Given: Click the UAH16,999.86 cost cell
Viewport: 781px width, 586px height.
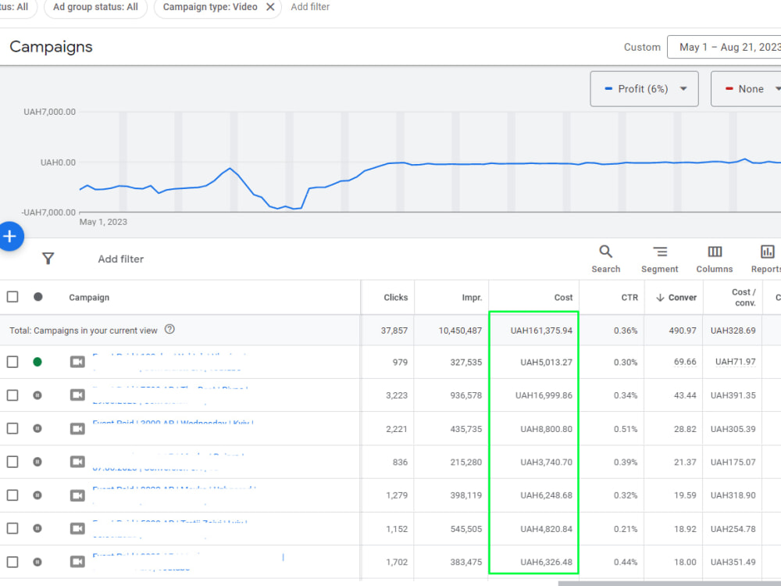Looking at the screenshot, I should 544,395.
